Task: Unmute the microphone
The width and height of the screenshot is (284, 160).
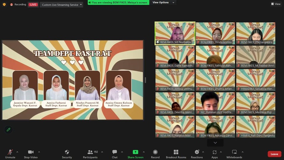Action: pyautogui.click(x=10, y=152)
